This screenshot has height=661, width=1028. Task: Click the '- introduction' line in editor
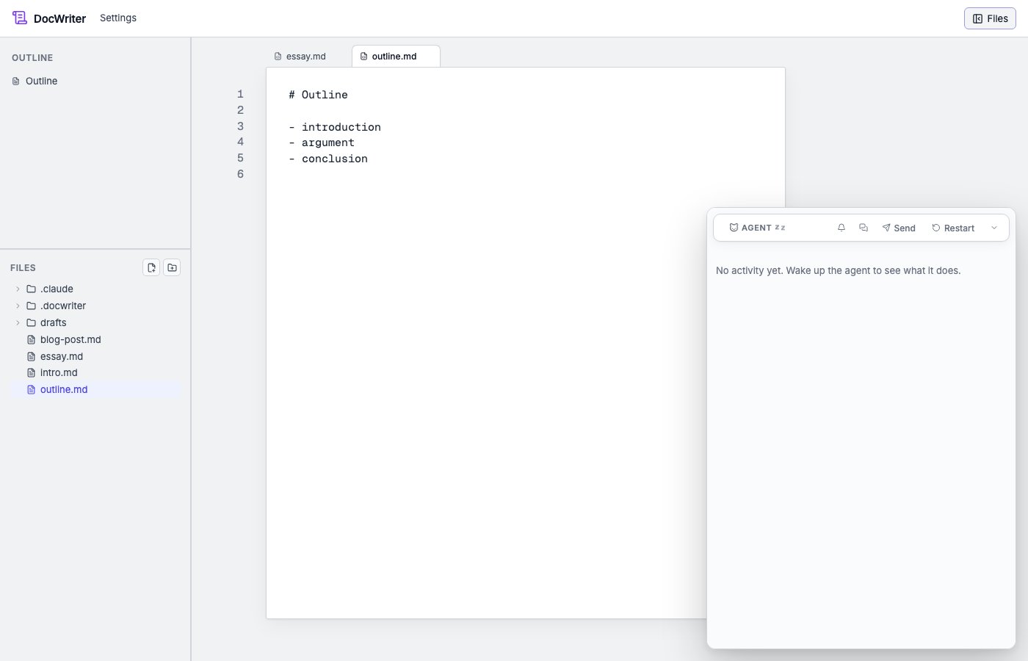334,127
